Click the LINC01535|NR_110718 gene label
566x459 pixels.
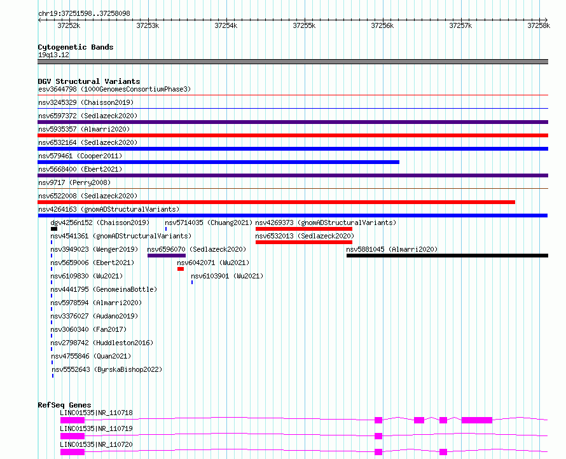[x=97, y=413]
